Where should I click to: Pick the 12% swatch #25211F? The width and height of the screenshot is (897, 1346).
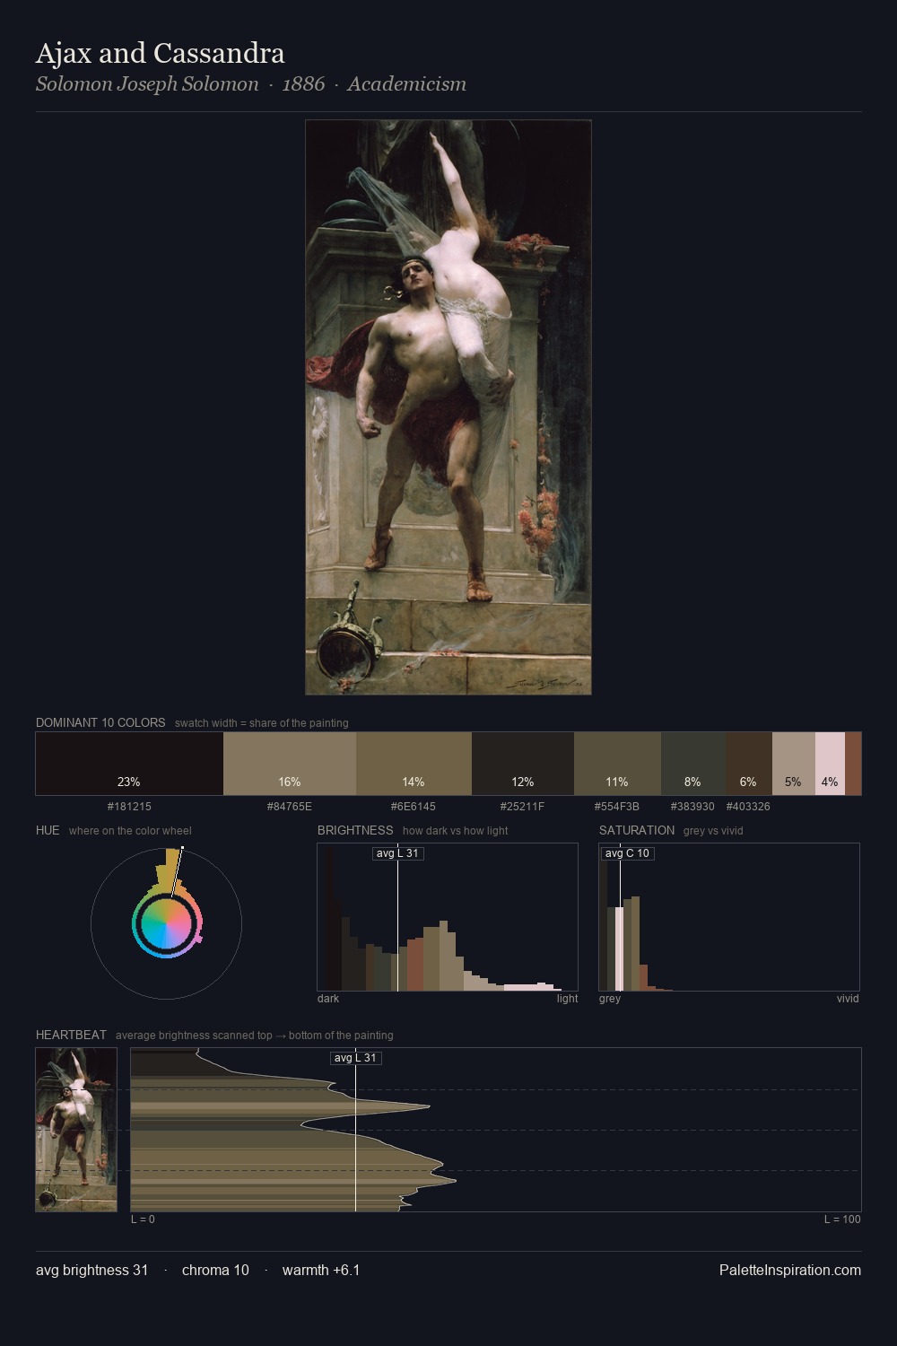523,764
